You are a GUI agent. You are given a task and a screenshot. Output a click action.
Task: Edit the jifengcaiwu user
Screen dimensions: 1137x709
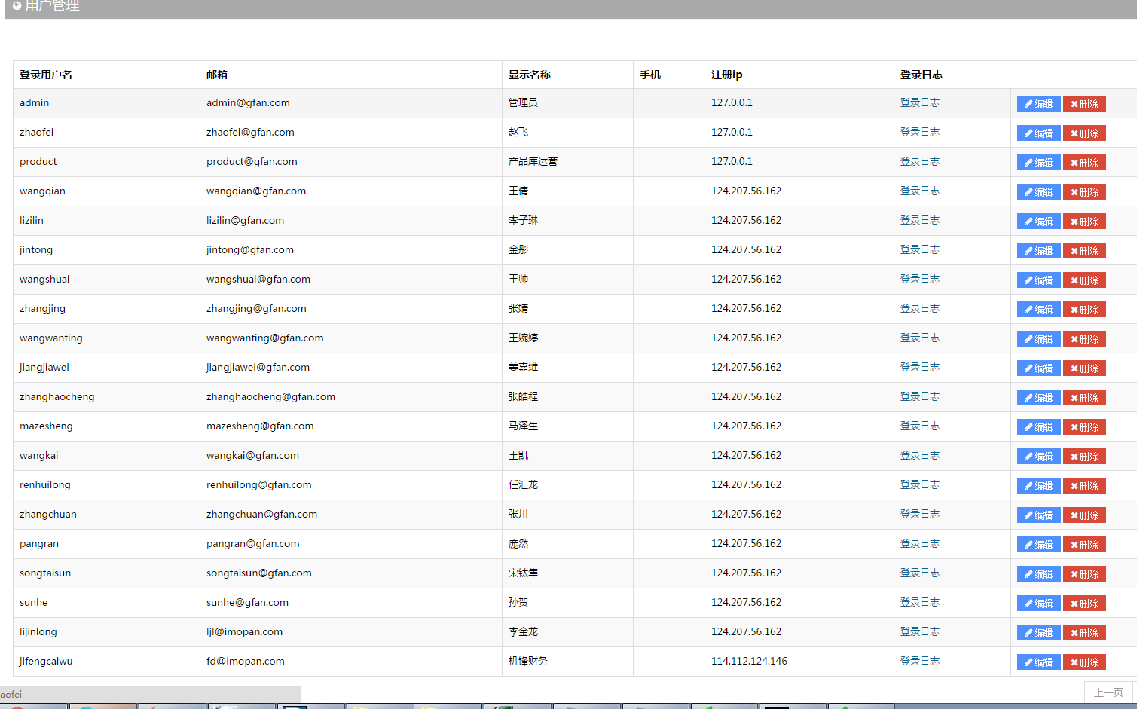pyautogui.click(x=1038, y=662)
